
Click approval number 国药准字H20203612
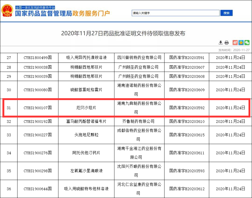[x=187, y=189]
